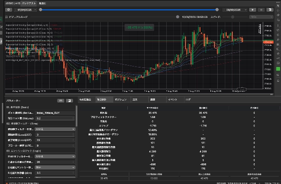Image resolution: width=281 pixels, height=184 pixels.
Task: Switch to the バックテスト tab
Action: (29, 3)
